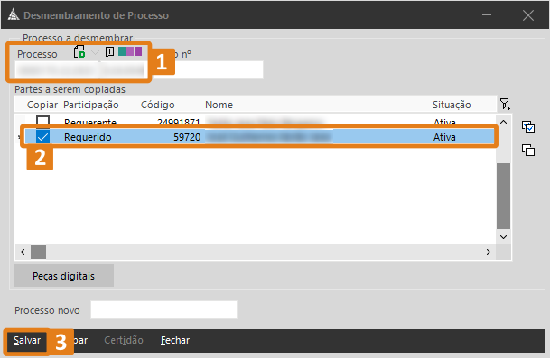
Task: Open the dropdown arrow next to process icon
Action: tap(95, 53)
